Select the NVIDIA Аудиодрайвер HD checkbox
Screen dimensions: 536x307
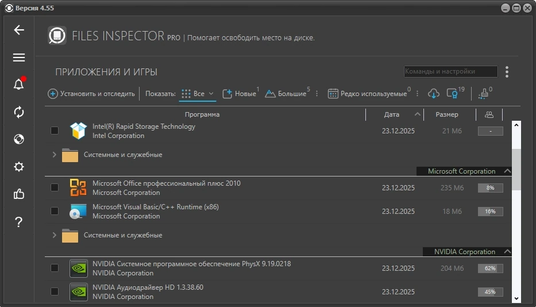[55, 291]
